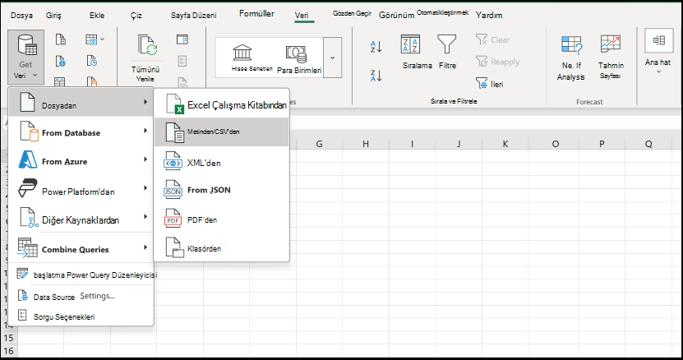Open İleri advanced filter
683x360 pixels.
490,84
